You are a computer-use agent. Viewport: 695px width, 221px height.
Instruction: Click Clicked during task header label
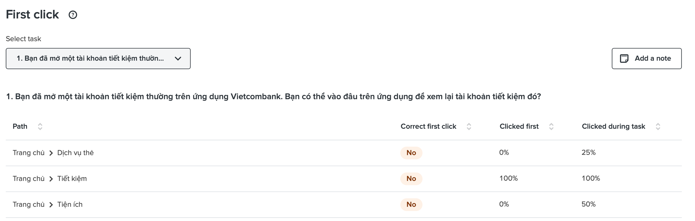[613, 126]
